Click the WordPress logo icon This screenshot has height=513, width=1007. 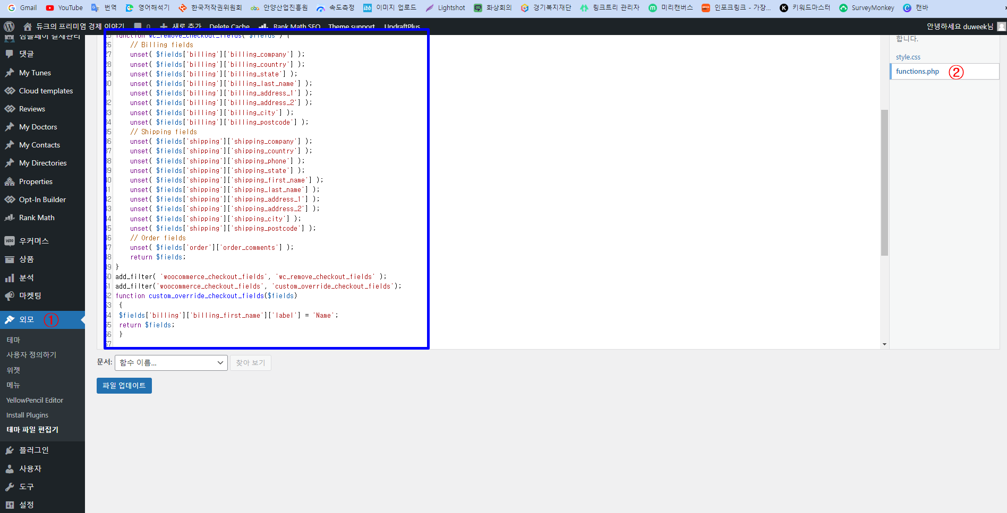coord(9,27)
